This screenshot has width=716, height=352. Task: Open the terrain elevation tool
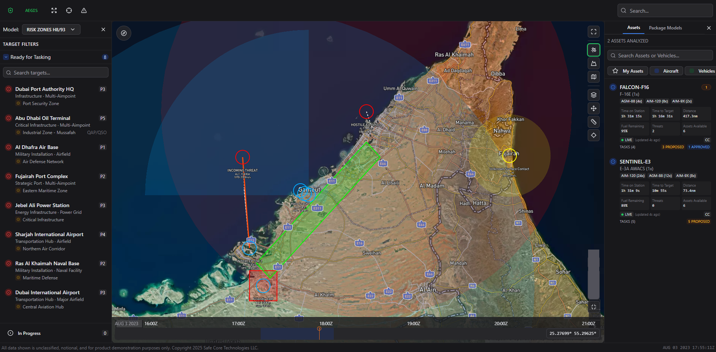click(x=594, y=63)
